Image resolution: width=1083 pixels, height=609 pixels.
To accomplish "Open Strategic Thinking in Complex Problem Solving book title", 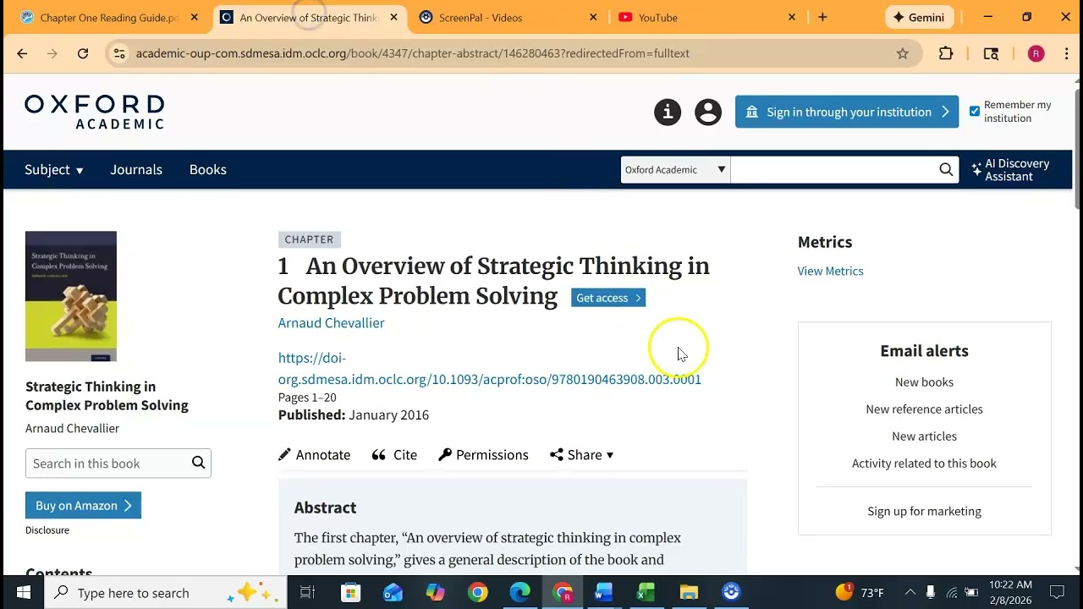I will pyautogui.click(x=107, y=395).
